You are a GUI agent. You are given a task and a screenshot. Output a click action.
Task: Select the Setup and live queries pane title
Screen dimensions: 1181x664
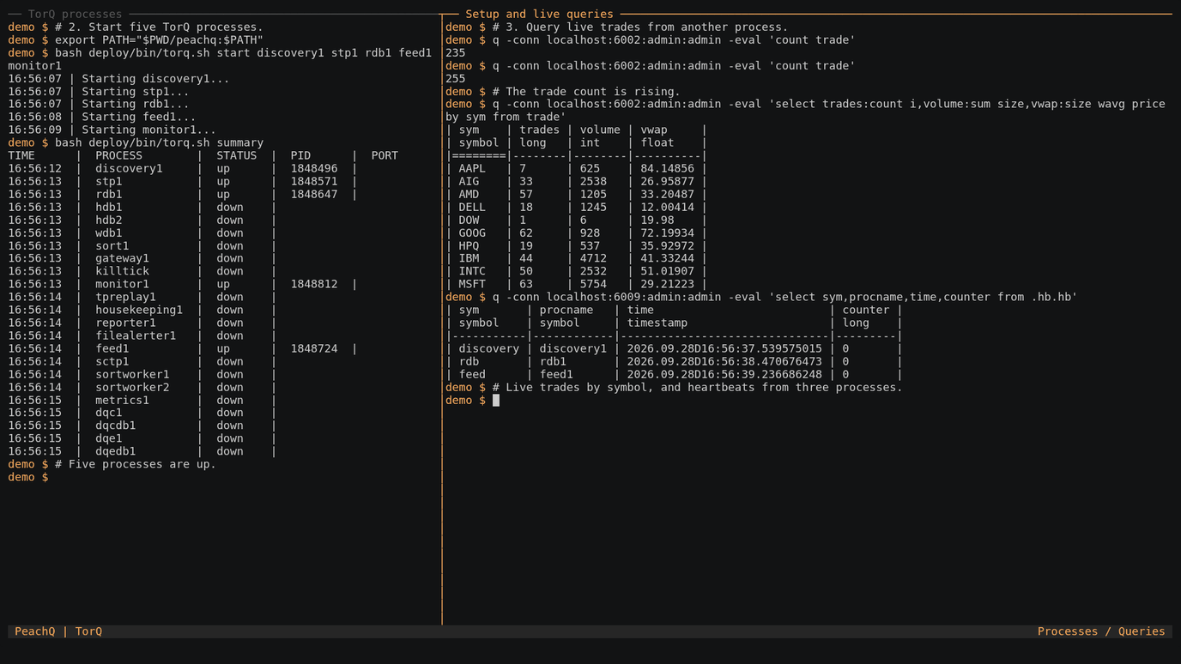tap(539, 14)
